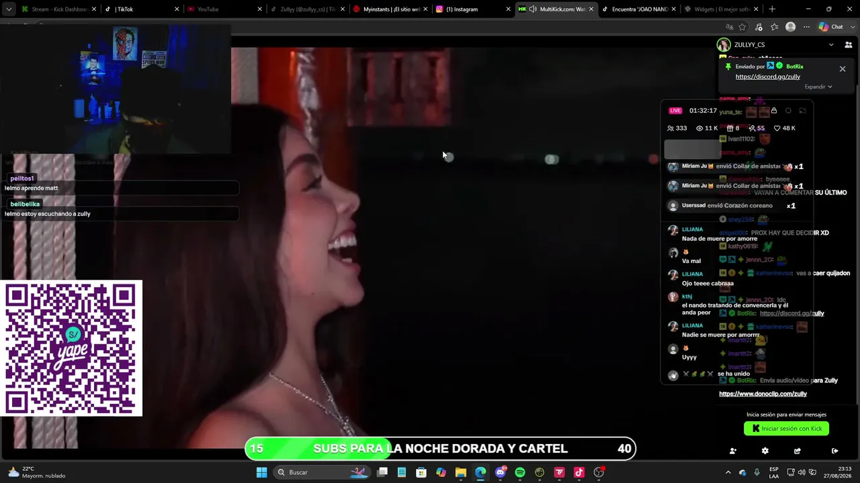Screen dimensions: 860x483
Task: Open TikTok app from the taskbar
Action: 579,472
